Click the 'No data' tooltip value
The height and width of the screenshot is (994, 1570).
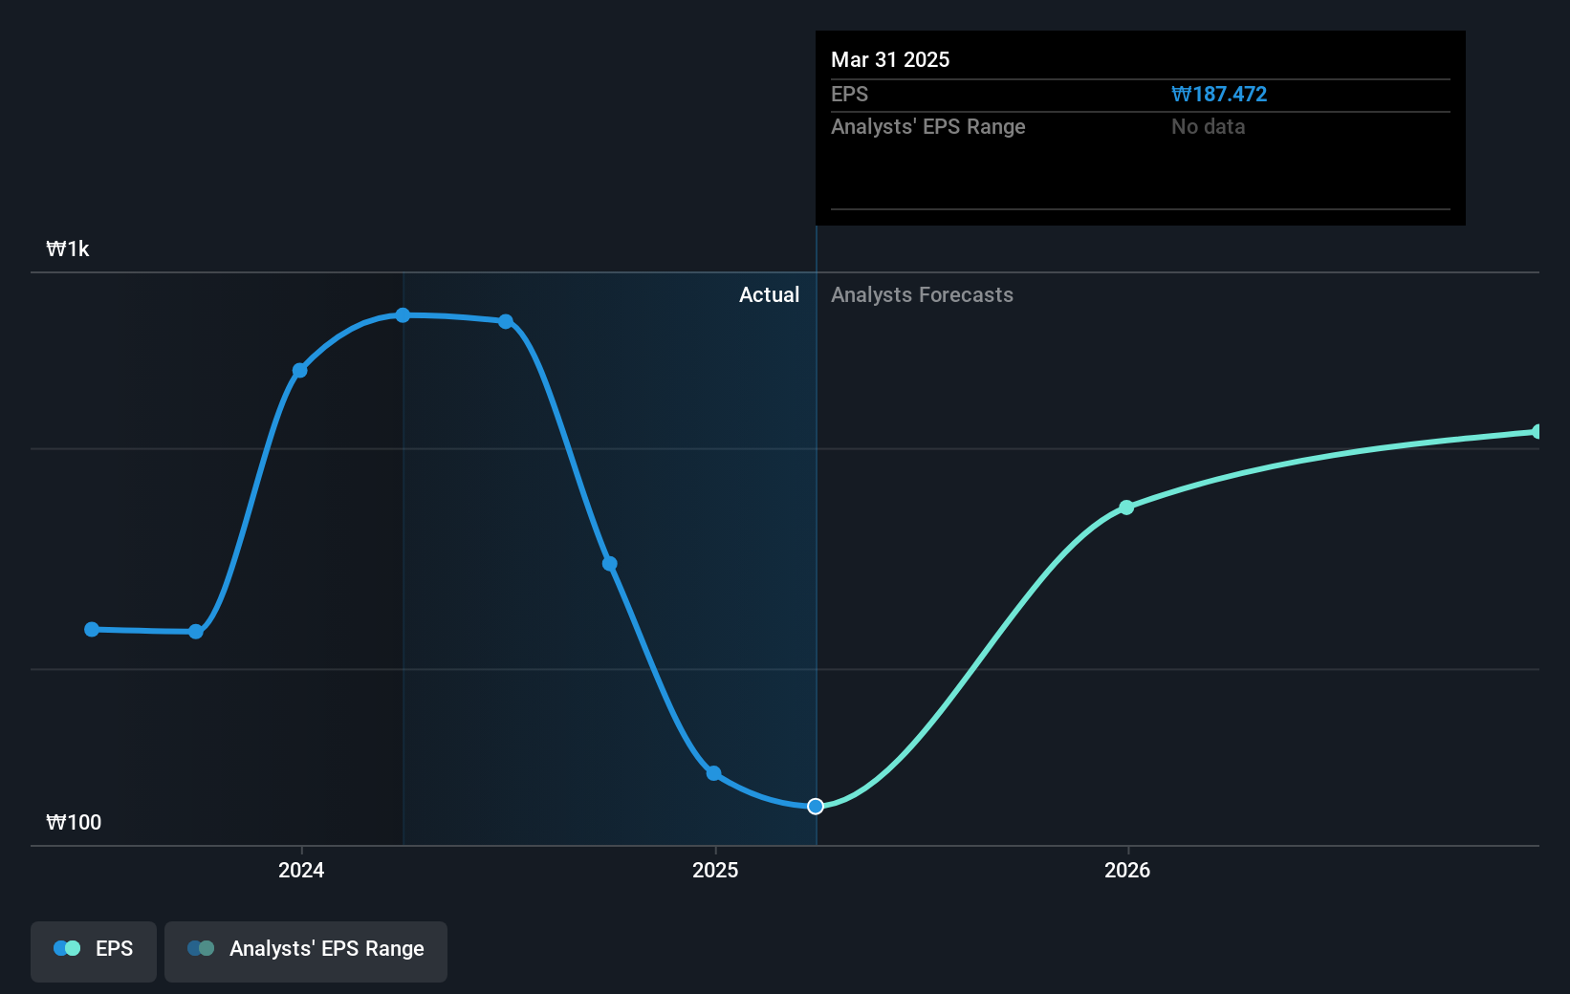[x=1209, y=127]
